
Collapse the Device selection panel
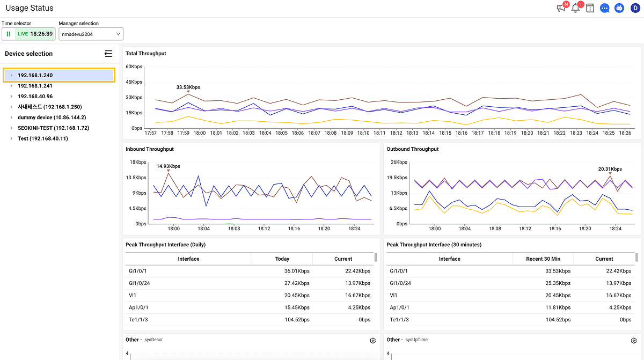(108, 54)
